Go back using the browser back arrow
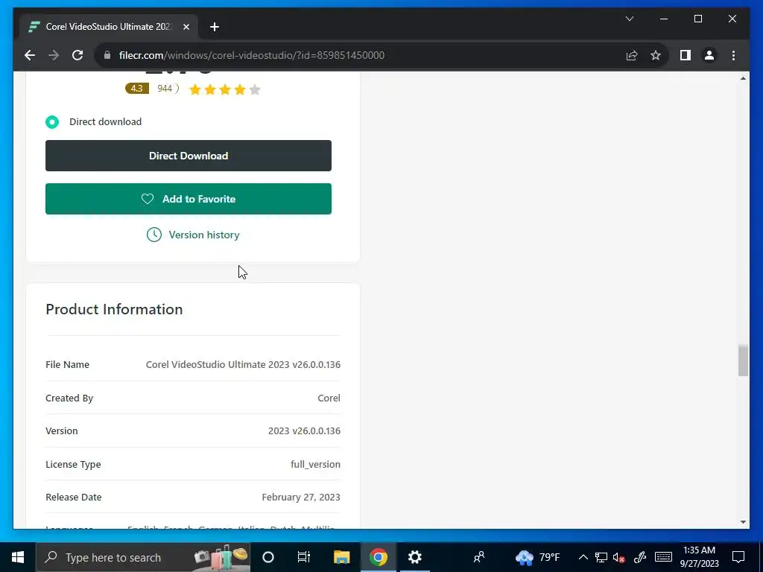The image size is (763, 572). coord(30,55)
